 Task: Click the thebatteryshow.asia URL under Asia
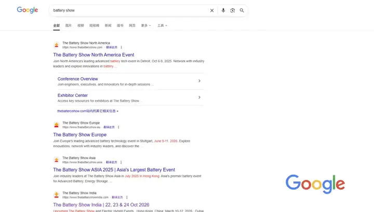click(x=82, y=162)
